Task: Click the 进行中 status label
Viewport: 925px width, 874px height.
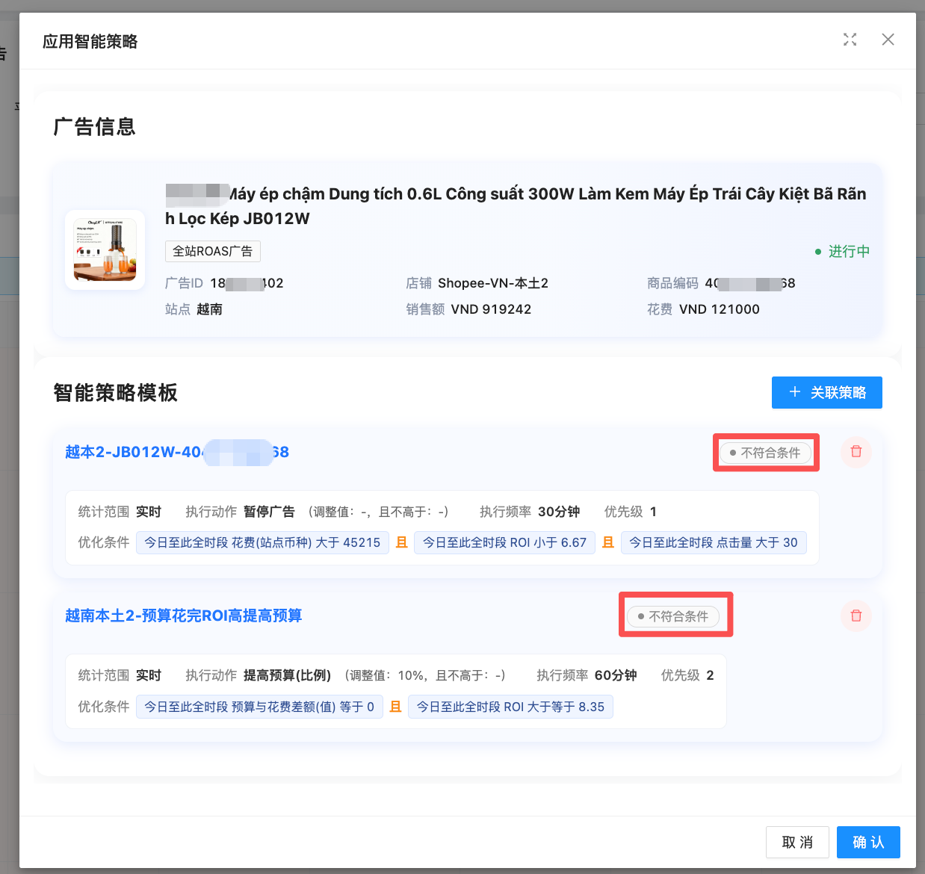Action: (842, 252)
